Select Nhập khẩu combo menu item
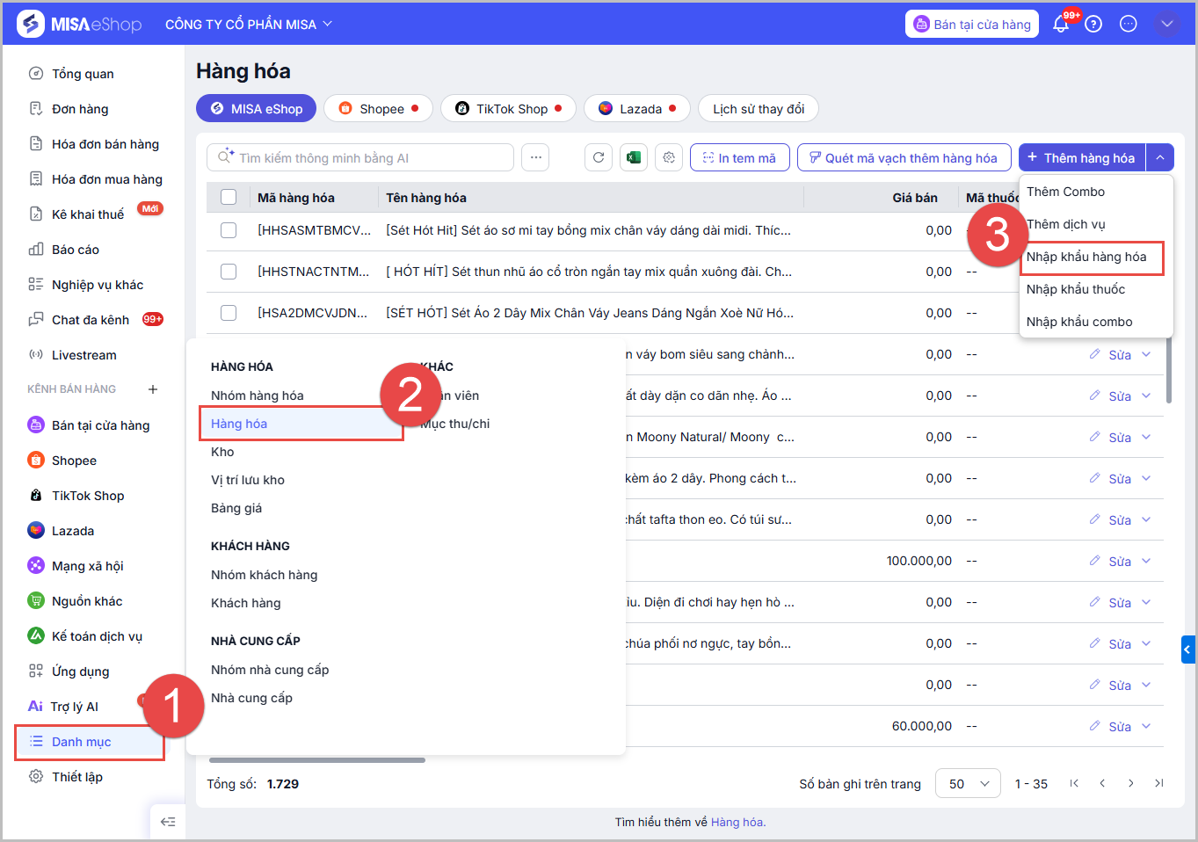This screenshot has width=1198, height=842. click(1079, 322)
